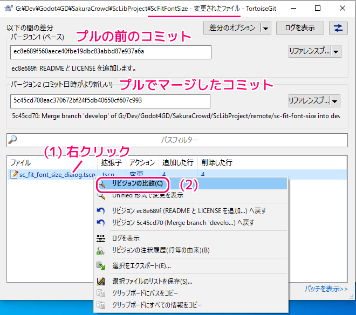Click the magnifier icon beside リビジョンの比較(C)

(102, 184)
